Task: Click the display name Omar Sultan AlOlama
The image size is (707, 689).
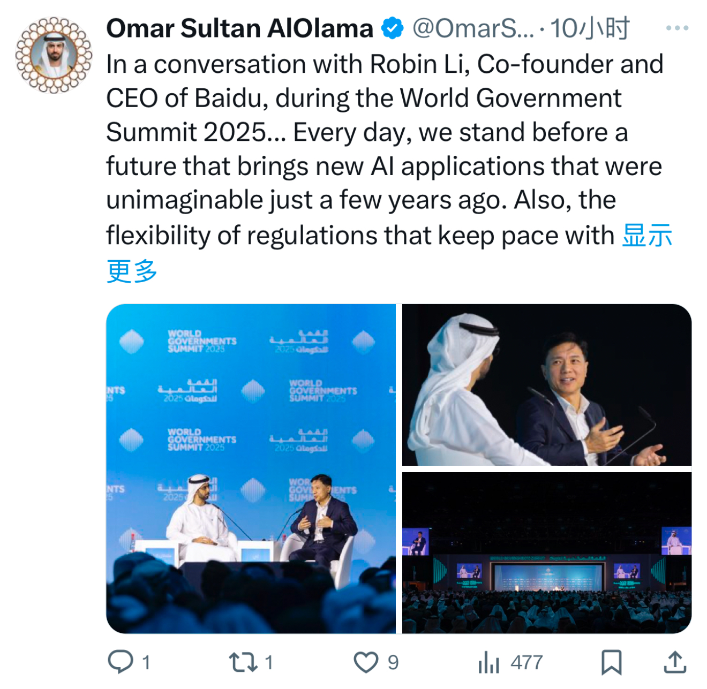Action: 239,28
